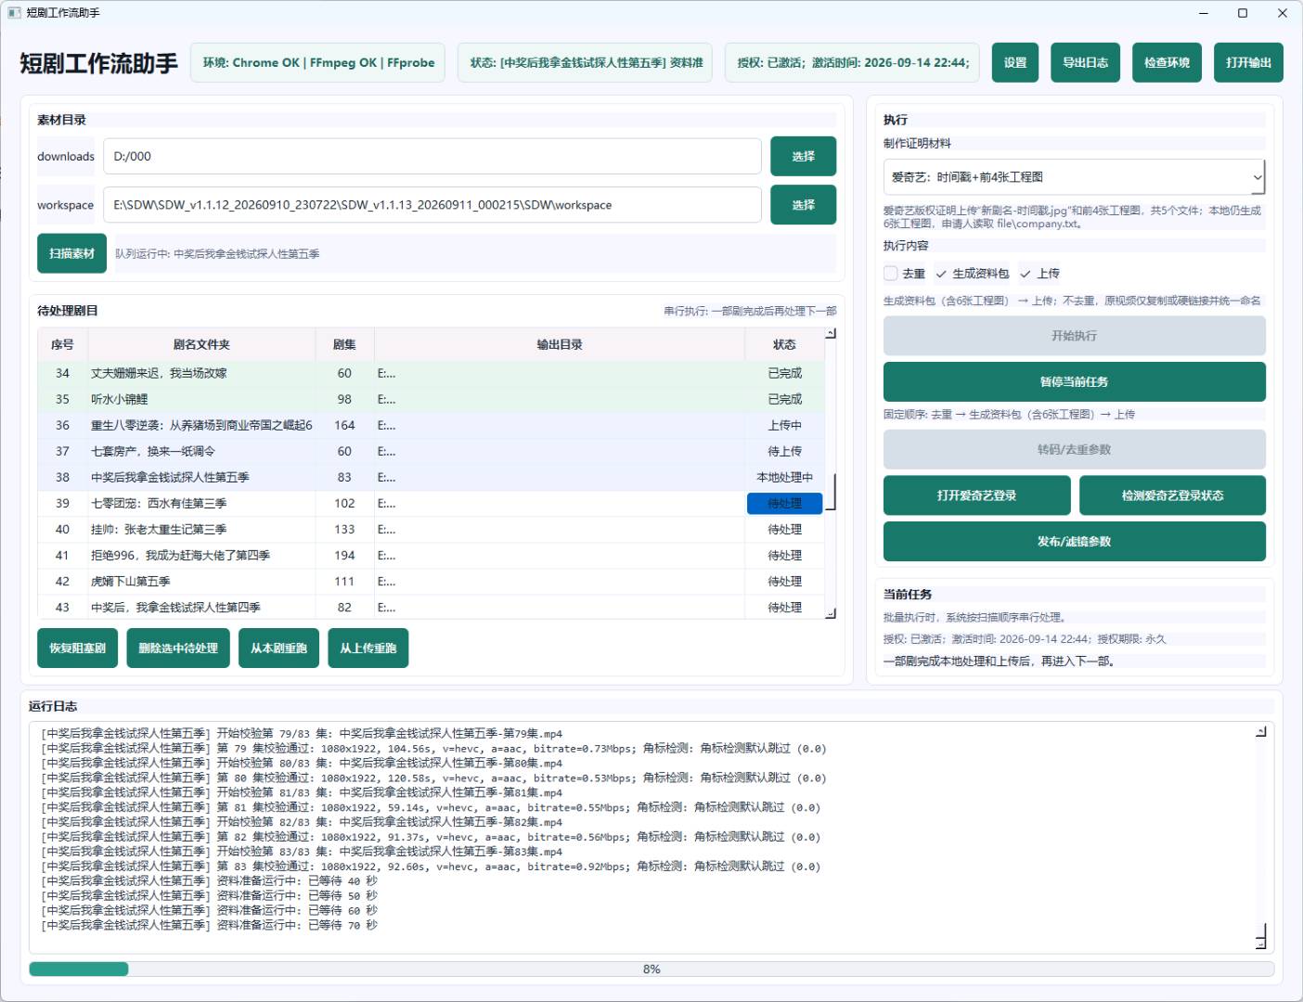Click the workspace path input field
Viewport: 1303px width, 1002px height.
tap(432, 205)
